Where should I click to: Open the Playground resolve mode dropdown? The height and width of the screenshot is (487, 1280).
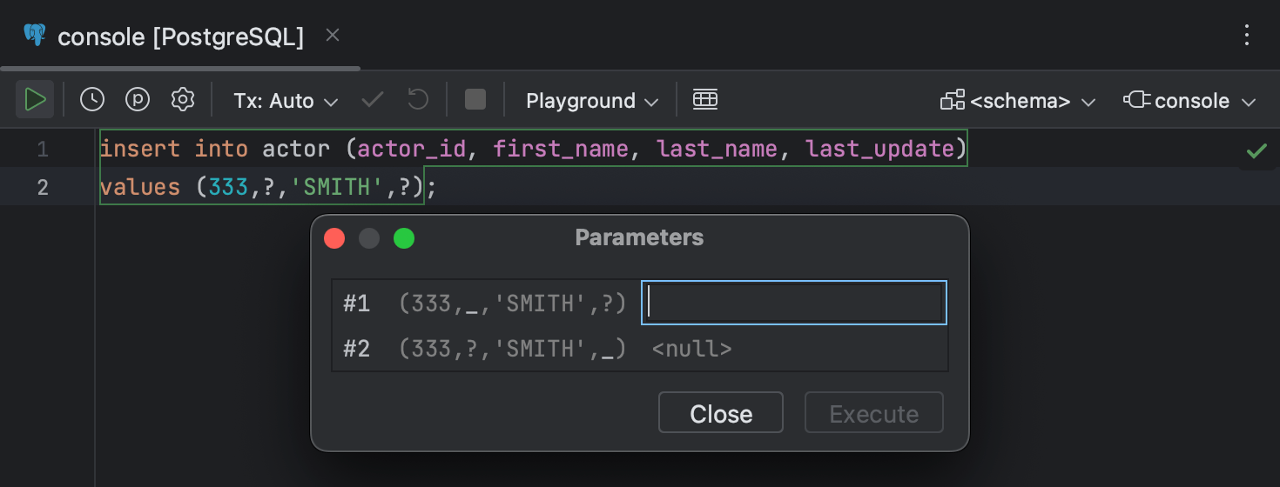coord(591,101)
